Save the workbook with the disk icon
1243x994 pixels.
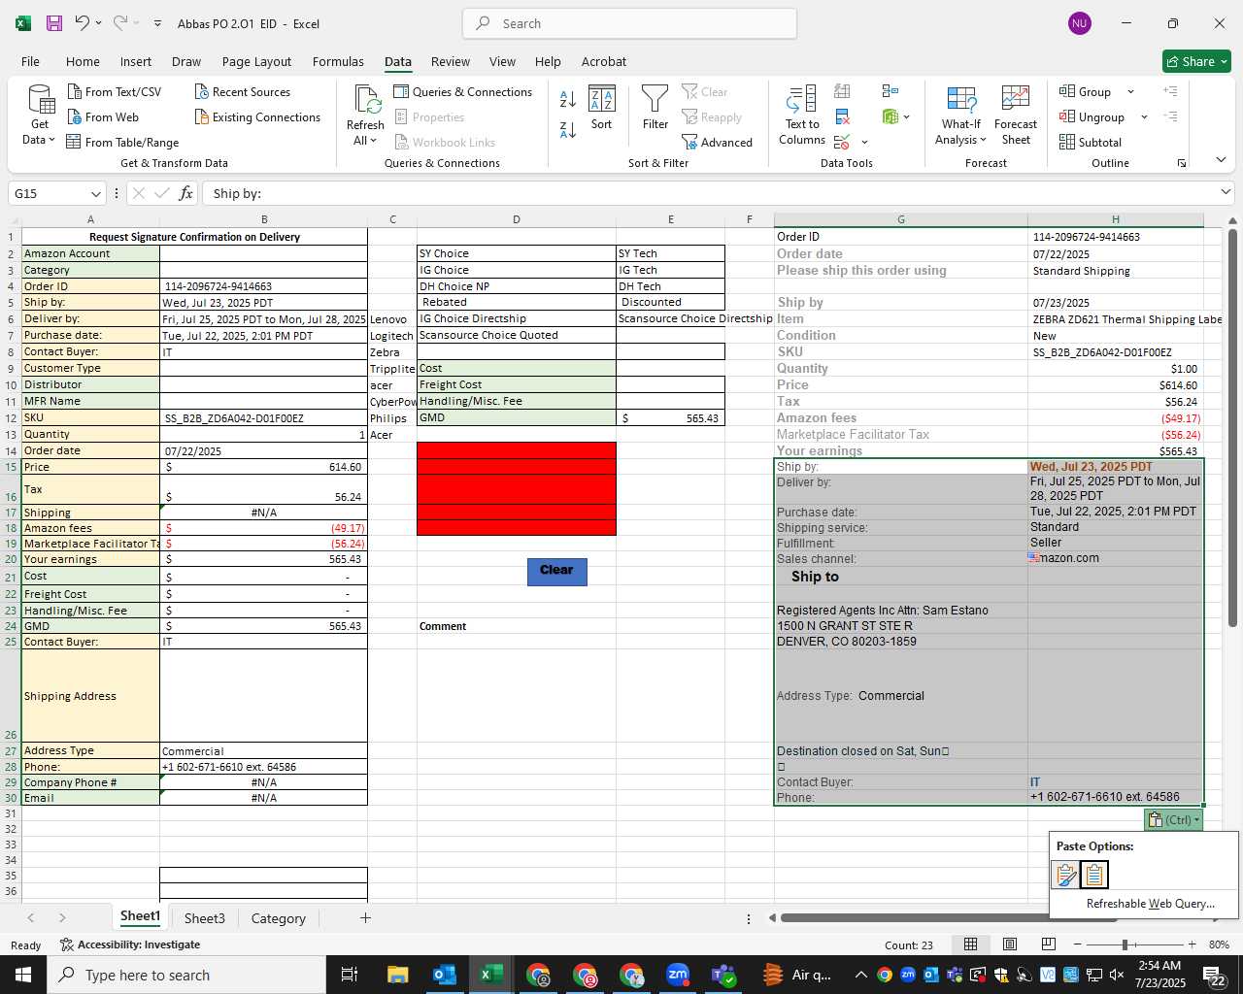pos(54,23)
